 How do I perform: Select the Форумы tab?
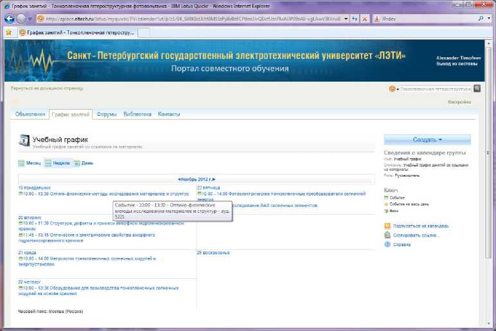pos(107,114)
